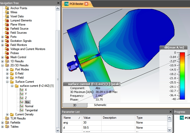The image size is (190, 133).
Task: Click Parameter List scroll down arrow
Action: coord(170,130)
